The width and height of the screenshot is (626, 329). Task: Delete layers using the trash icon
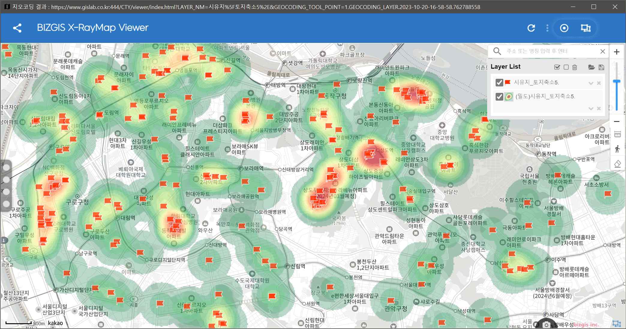[x=575, y=67]
